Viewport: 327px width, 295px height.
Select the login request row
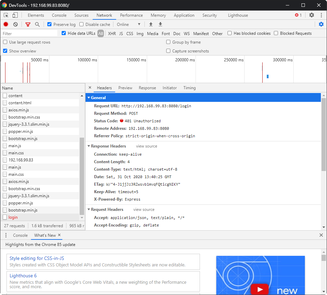40,217
